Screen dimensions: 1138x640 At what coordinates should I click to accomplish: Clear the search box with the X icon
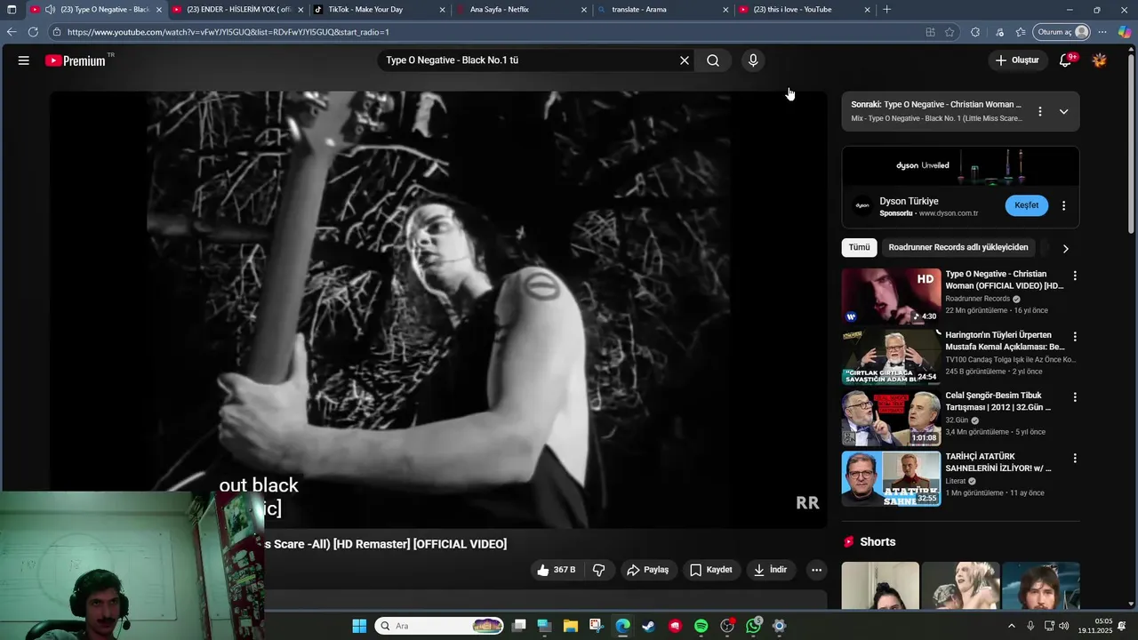(685, 60)
